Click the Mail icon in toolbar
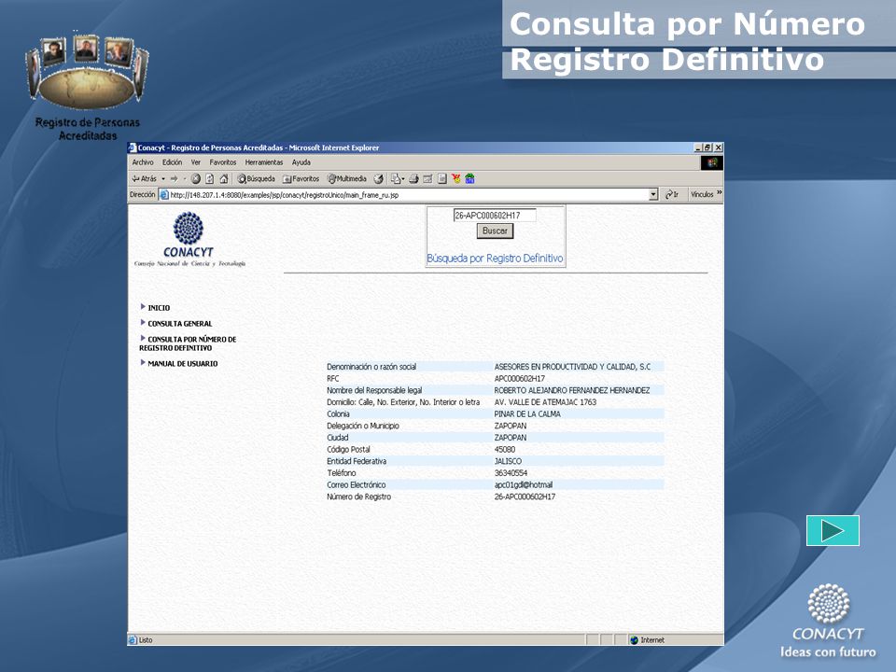This screenshot has width=896, height=672. point(398,179)
